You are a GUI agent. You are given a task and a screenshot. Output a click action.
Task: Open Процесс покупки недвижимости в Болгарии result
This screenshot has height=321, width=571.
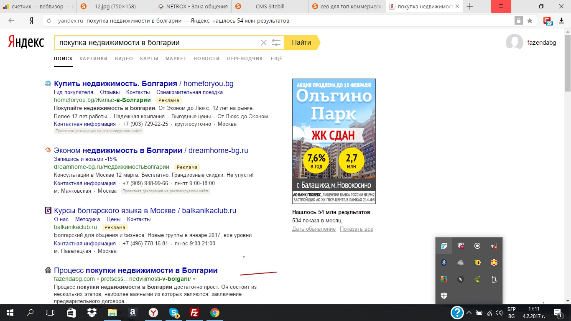pyautogui.click(x=136, y=270)
